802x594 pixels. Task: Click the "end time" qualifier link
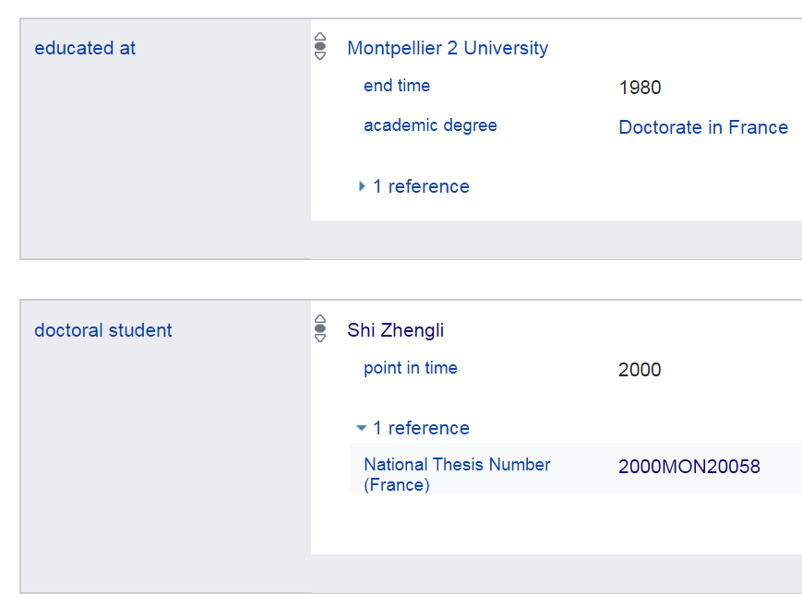coord(397,86)
